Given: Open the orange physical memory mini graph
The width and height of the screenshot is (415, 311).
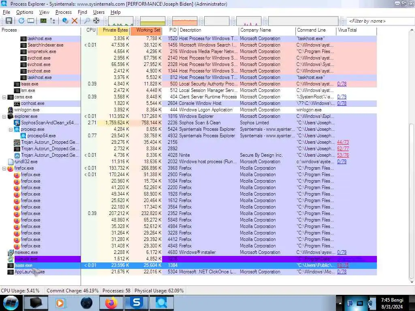Looking at the screenshot, I should 185,21.
